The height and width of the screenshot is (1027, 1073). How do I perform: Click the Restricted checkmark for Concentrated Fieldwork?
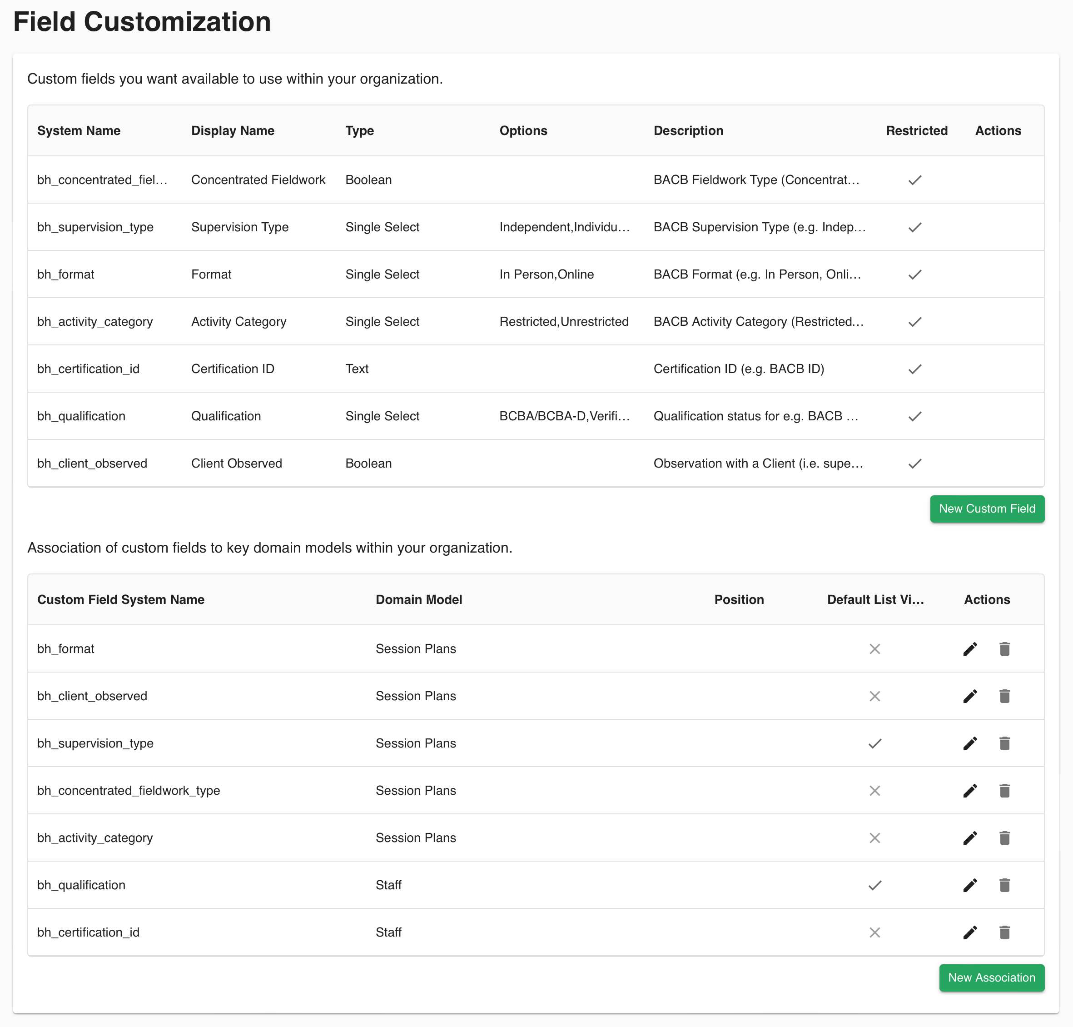(x=914, y=180)
